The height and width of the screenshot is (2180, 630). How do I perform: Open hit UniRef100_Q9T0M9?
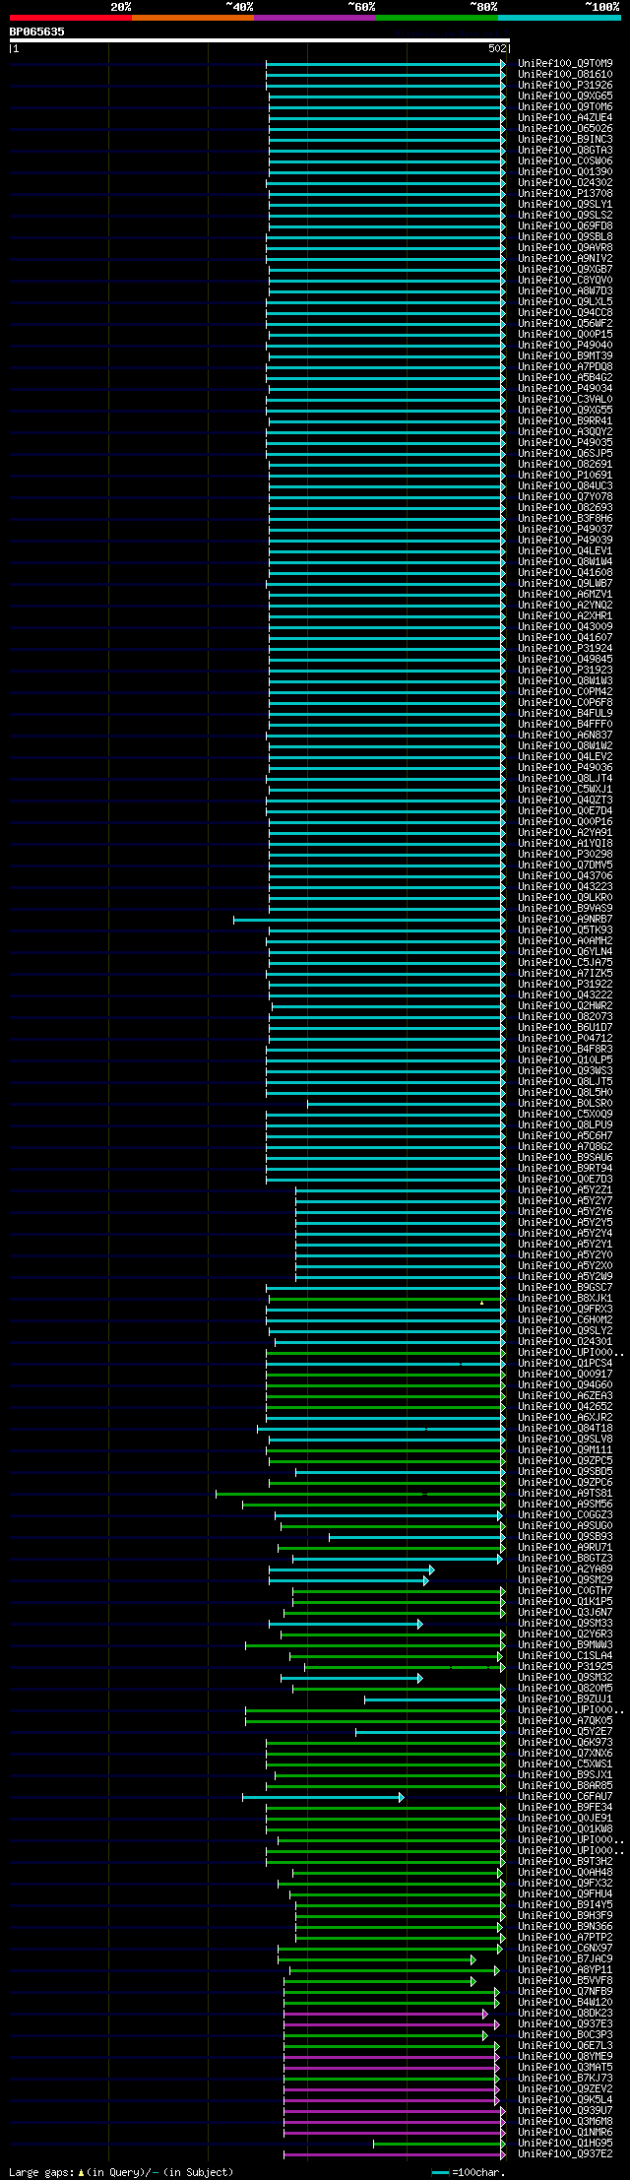[x=565, y=63]
